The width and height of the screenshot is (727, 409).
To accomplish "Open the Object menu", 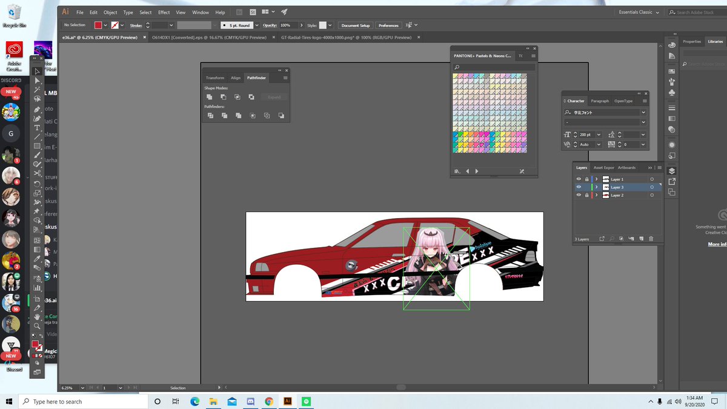I will coord(110,12).
